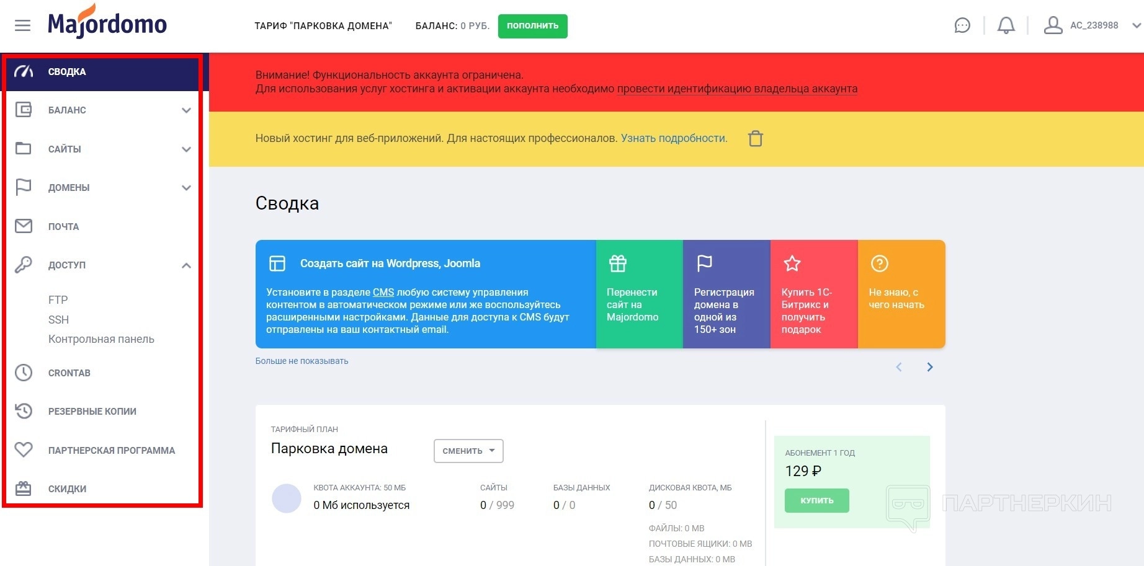Open the Регистрация домена card
1144x566 pixels.
(726, 294)
